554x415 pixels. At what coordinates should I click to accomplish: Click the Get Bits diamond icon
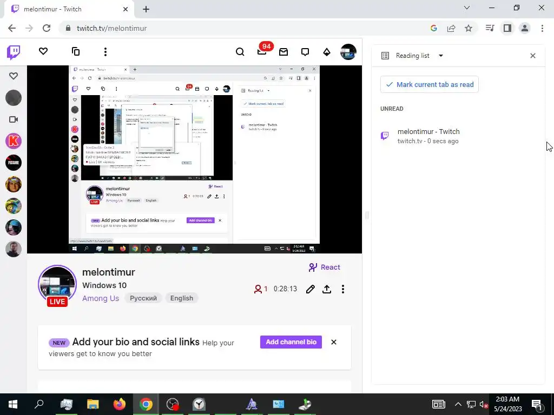326,52
